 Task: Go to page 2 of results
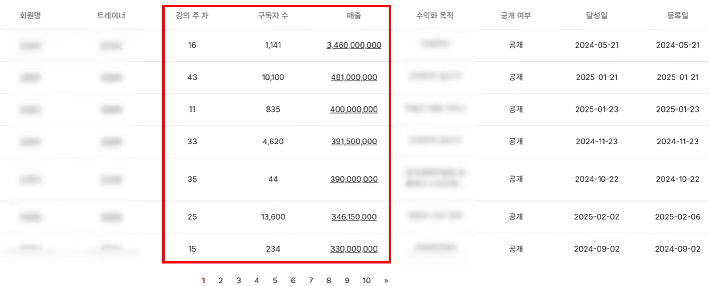(220, 281)
